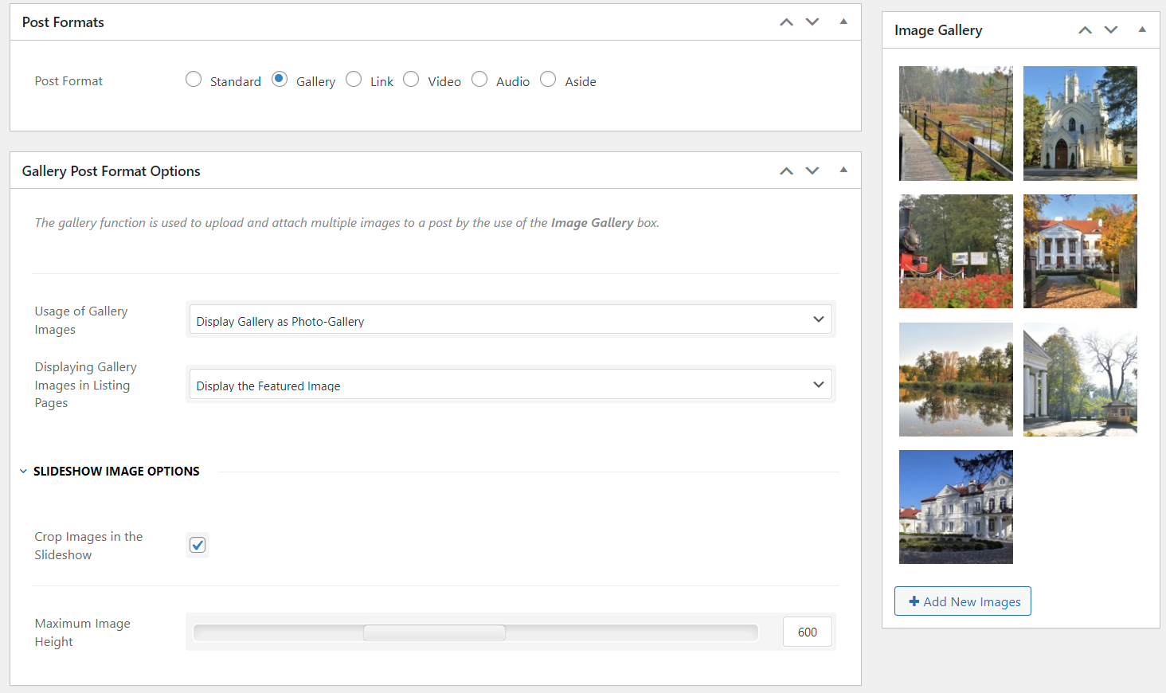Click the Post Formats panel title

(63, 22)
